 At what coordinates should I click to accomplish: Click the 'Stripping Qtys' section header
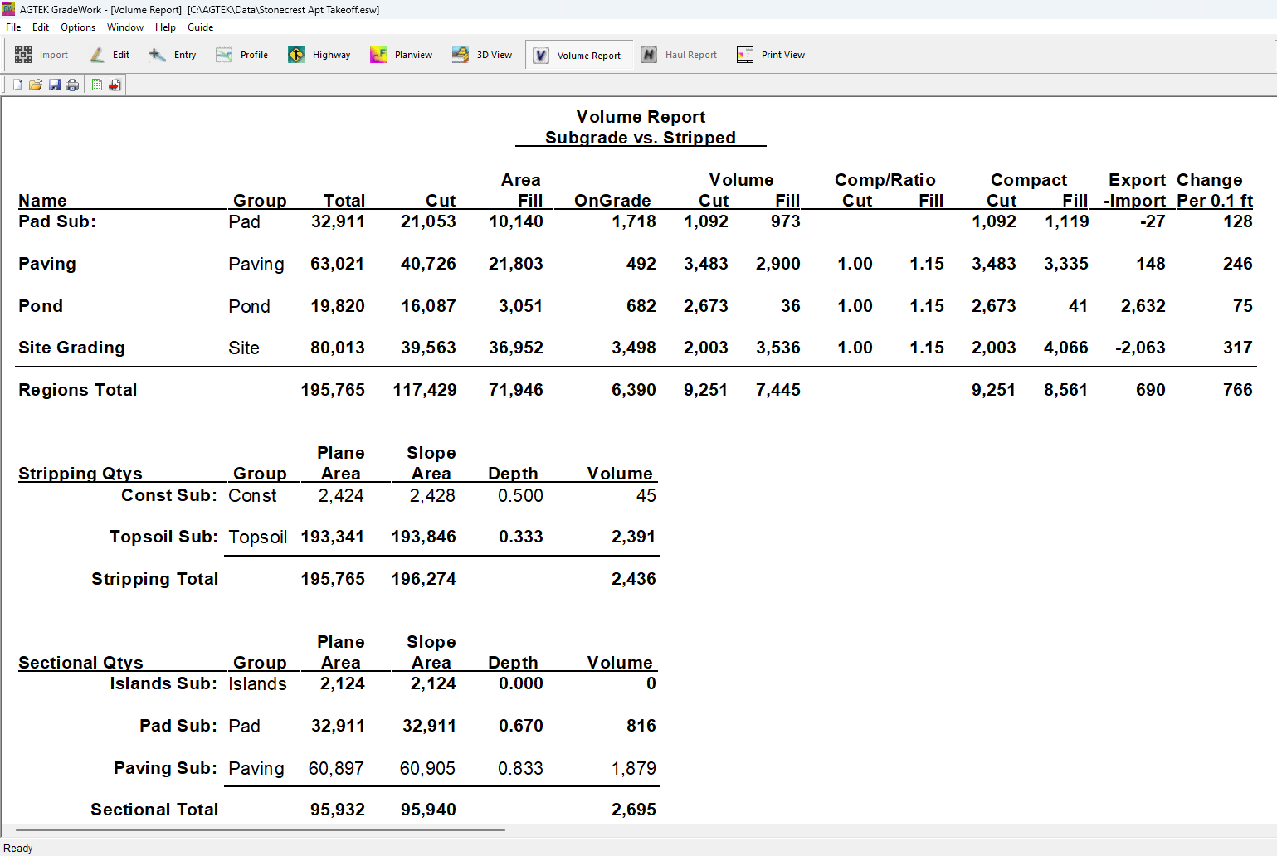pyautogui.click(x=80, y=474)
